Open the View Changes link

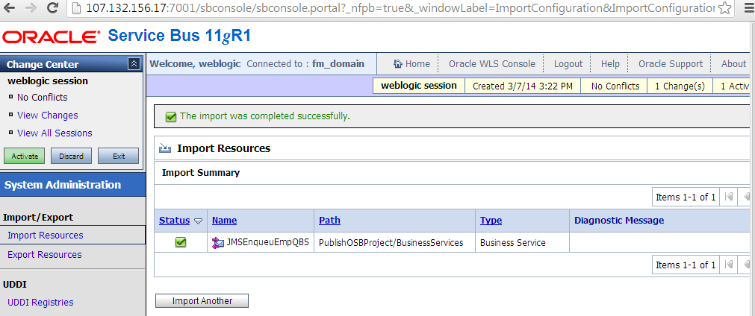pyautogui.click(x=47, y=116)
